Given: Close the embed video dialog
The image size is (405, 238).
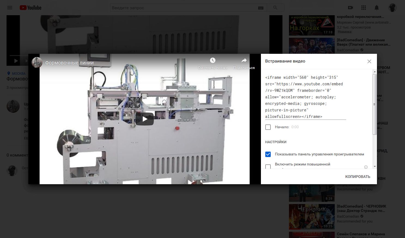Looking at the screenshot, I should pos(369,61).
